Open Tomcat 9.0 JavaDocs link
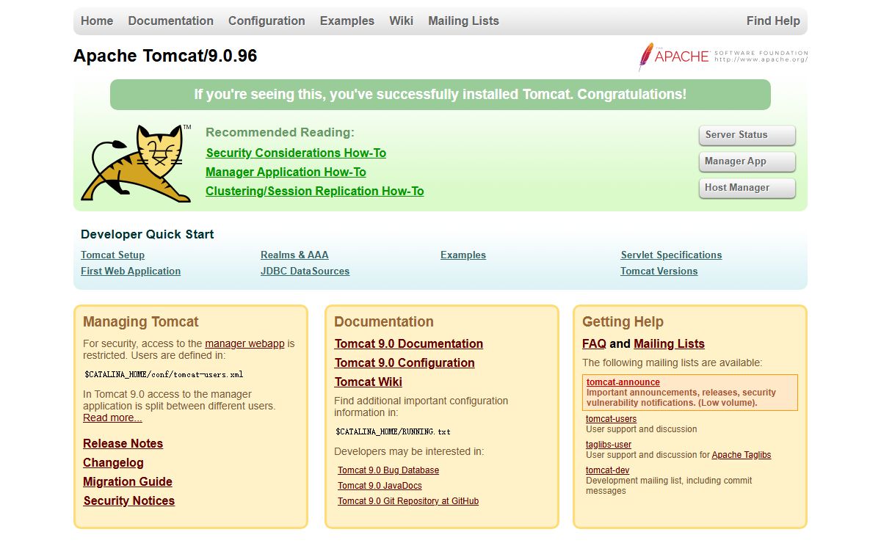This screenshot has width=881, height=543. (x=380, y=486)
